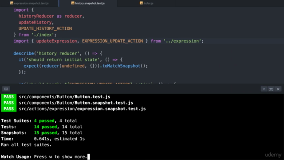Click the terminal cursor block
Screen dimensions: 284x160
(x=89, y=157)
